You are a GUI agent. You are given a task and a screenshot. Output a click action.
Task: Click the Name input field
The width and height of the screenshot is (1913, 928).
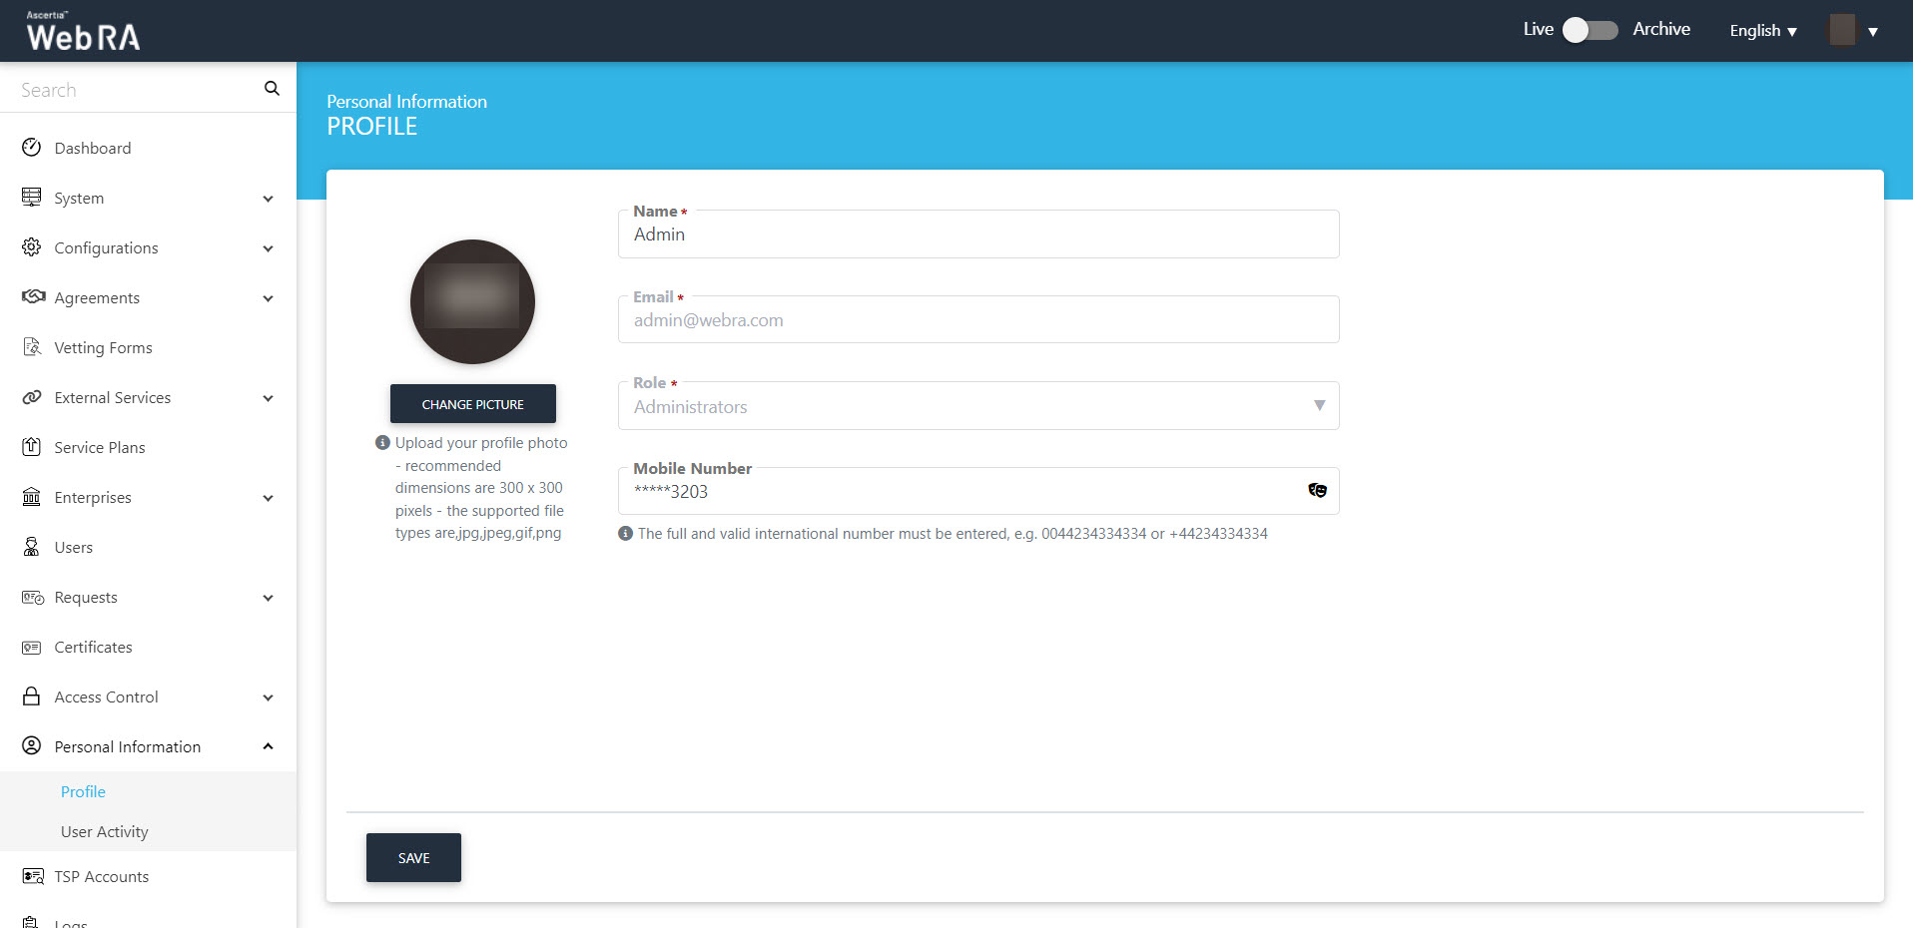(x=977, y=234)
